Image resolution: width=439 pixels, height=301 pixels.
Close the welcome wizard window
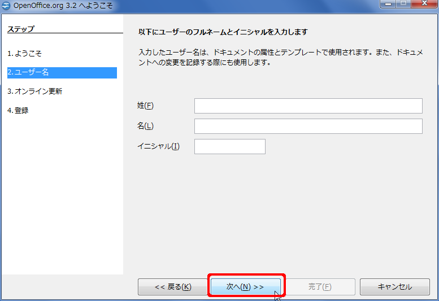[424, 5]
